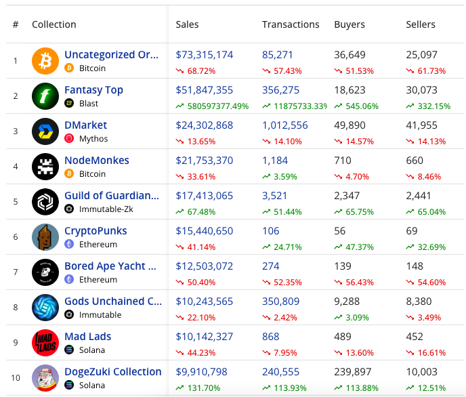Click the Guild of Guardians logo

tap(45, 202)
